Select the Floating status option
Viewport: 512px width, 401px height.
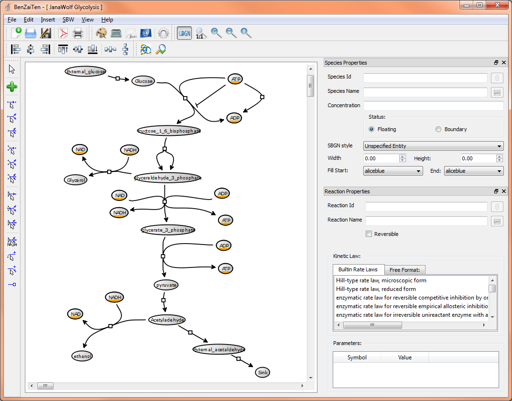(x=372, y=129)
